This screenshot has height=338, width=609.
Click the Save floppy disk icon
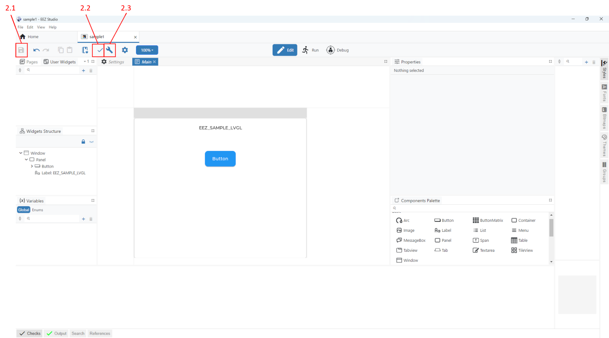pyautogui.click(x=21, y=50)
